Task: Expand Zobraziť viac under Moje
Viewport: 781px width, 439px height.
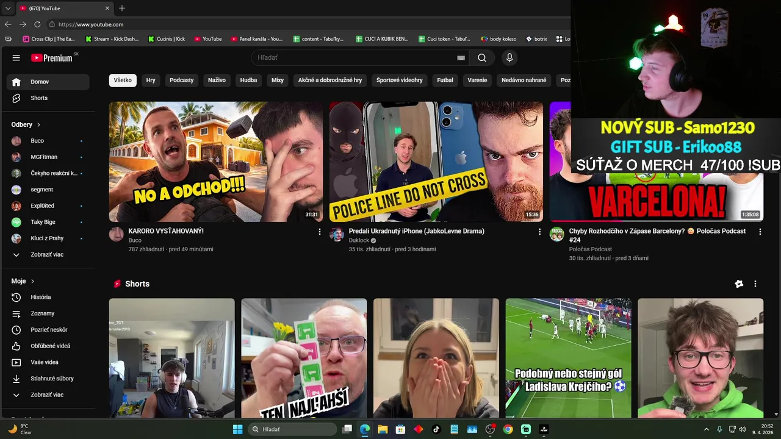Action: coord(48,395)
